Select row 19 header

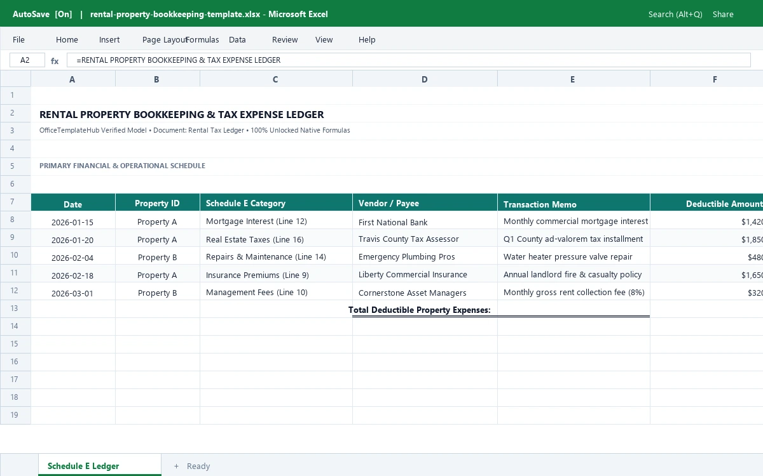pyautogui.click(x=15, y=415)
